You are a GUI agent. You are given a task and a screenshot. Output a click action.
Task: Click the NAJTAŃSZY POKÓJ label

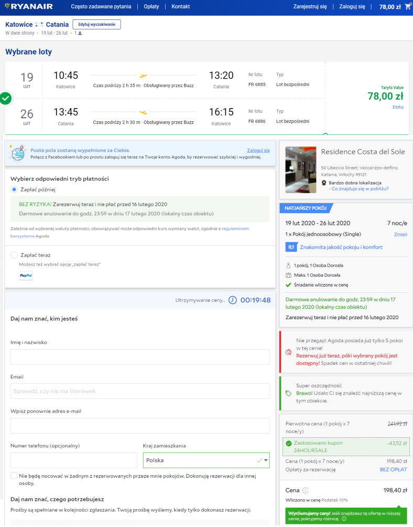(306, 208)
